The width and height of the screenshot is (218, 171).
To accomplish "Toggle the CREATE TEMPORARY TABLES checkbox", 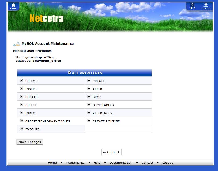I will 22,121.
